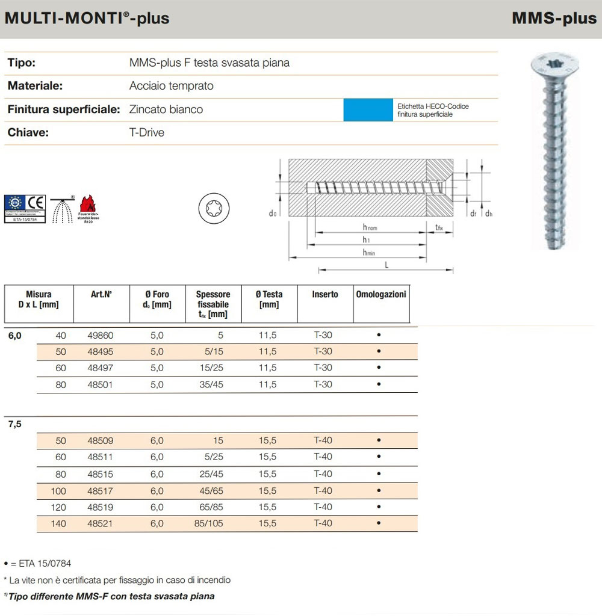Viewport: 602px width, 616px height.
Task: Click the thickness value "35/45"
Action: (x=211, y=384)
